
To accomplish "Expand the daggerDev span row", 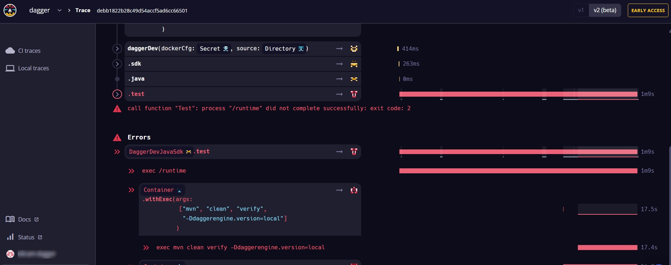I will [x=117, y=49].
